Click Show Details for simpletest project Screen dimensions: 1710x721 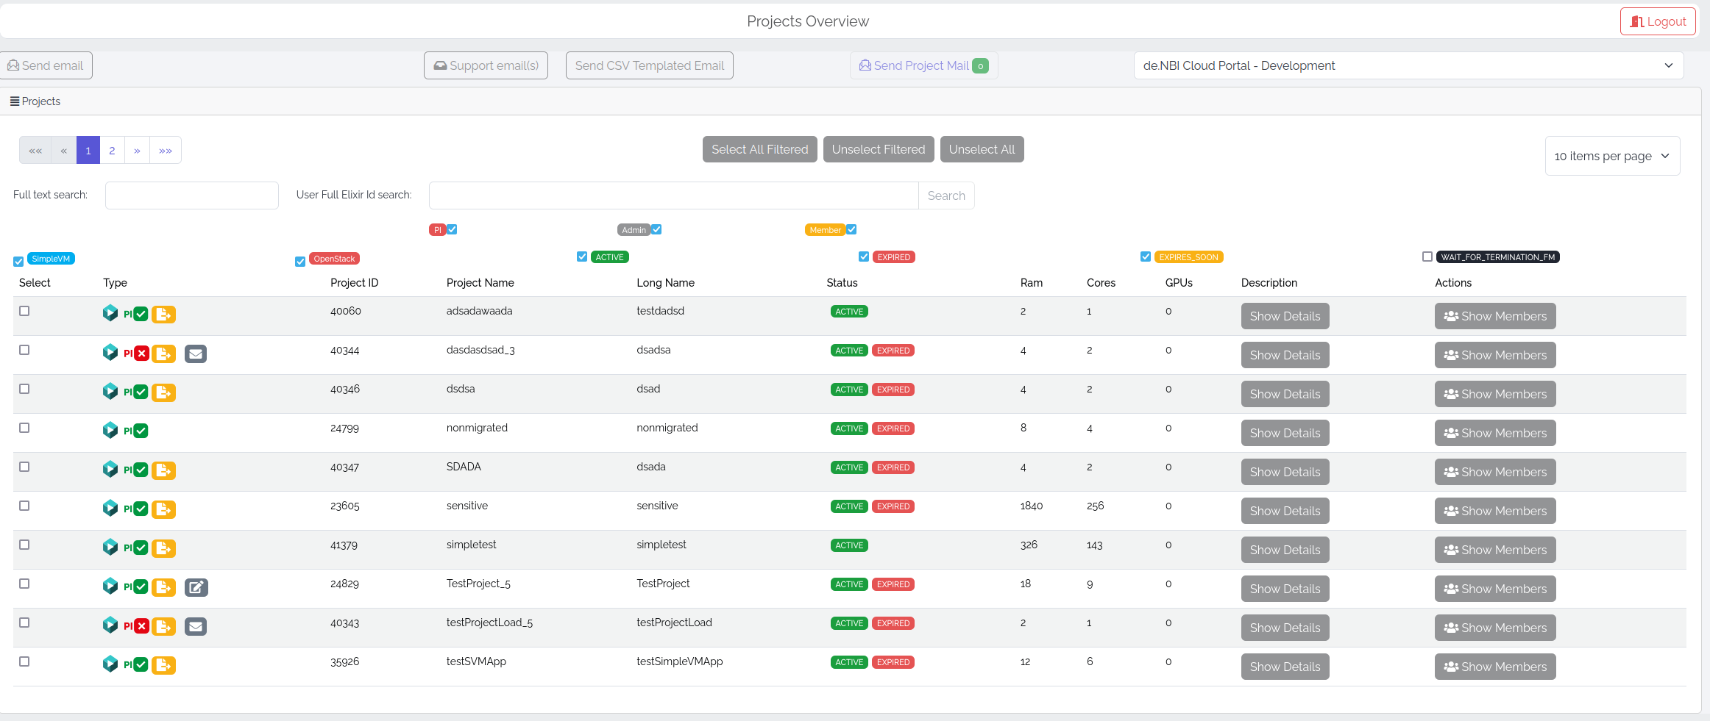click(1285, 550)
